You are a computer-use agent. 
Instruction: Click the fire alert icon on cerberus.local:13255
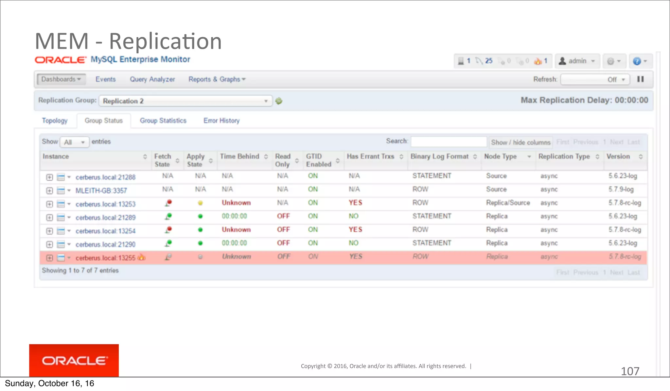tap(141, 258)
